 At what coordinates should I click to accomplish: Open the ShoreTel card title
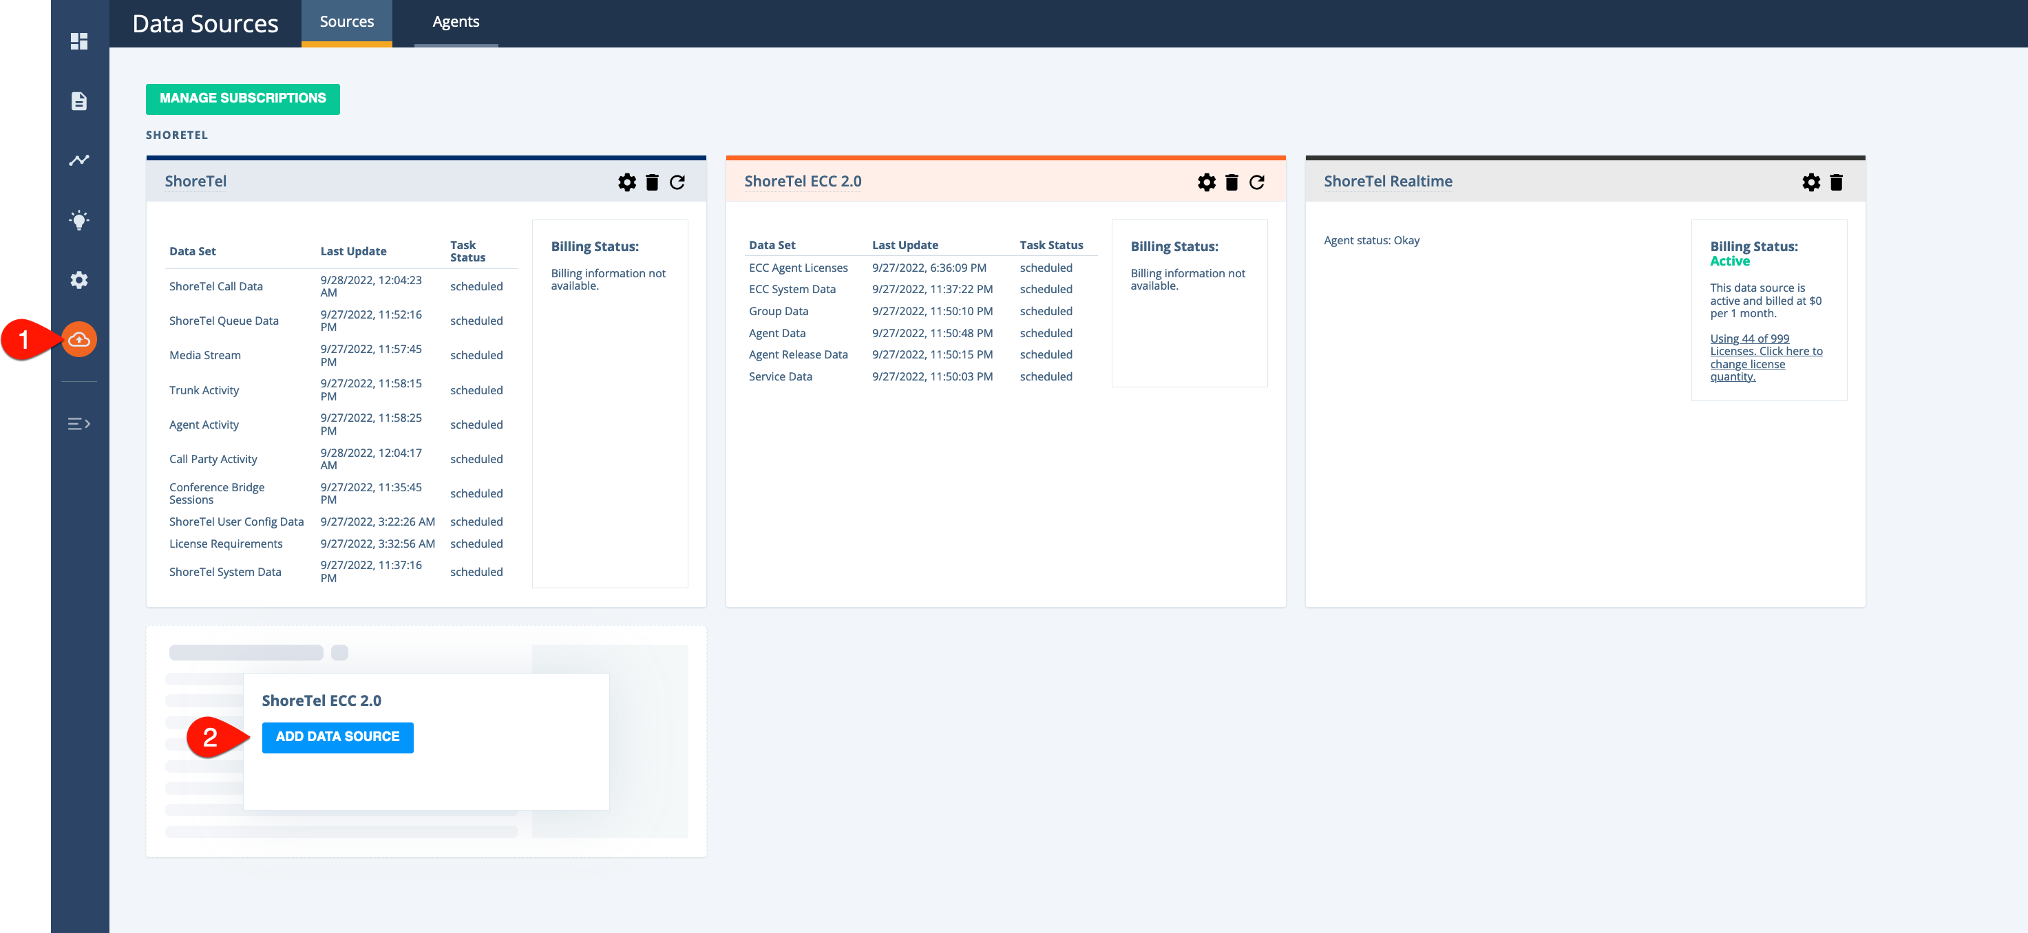(x=196, y=182)
